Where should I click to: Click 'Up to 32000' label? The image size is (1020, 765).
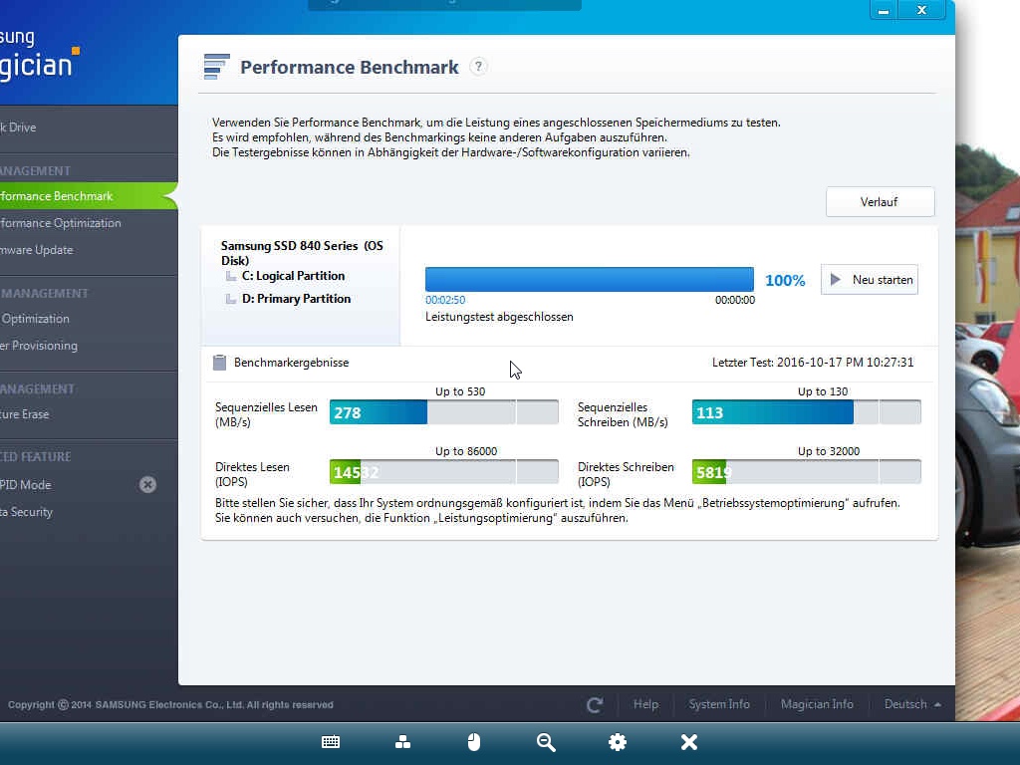click(829, 451)
